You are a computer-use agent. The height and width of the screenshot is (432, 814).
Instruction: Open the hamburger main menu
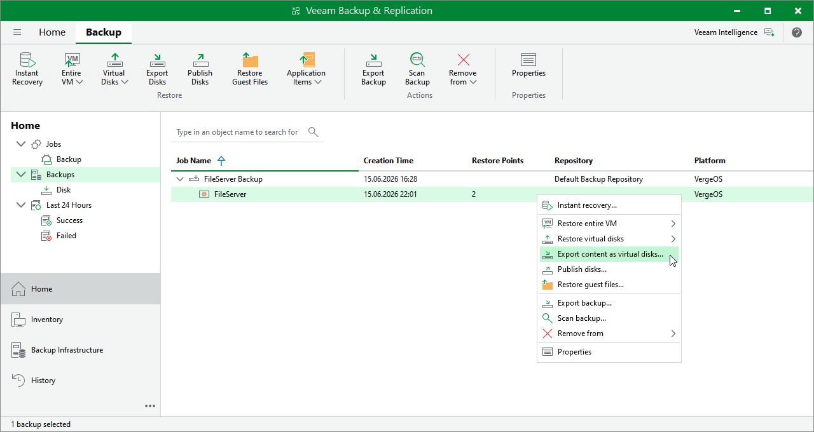click(17, 32)
